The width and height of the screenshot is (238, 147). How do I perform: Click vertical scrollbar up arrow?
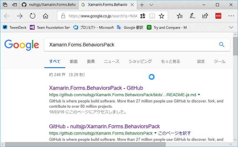235,35
